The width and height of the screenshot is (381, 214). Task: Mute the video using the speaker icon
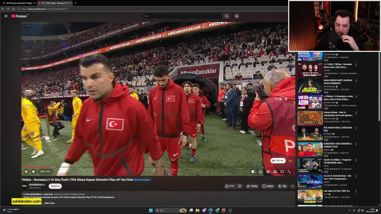(34, 171)
